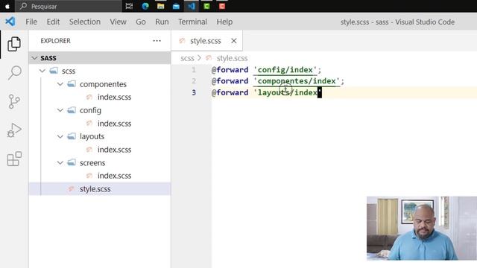The width and height of the screenshot is (477, 268).
Task: Select the componentes folder name
Action: [103, 84]
